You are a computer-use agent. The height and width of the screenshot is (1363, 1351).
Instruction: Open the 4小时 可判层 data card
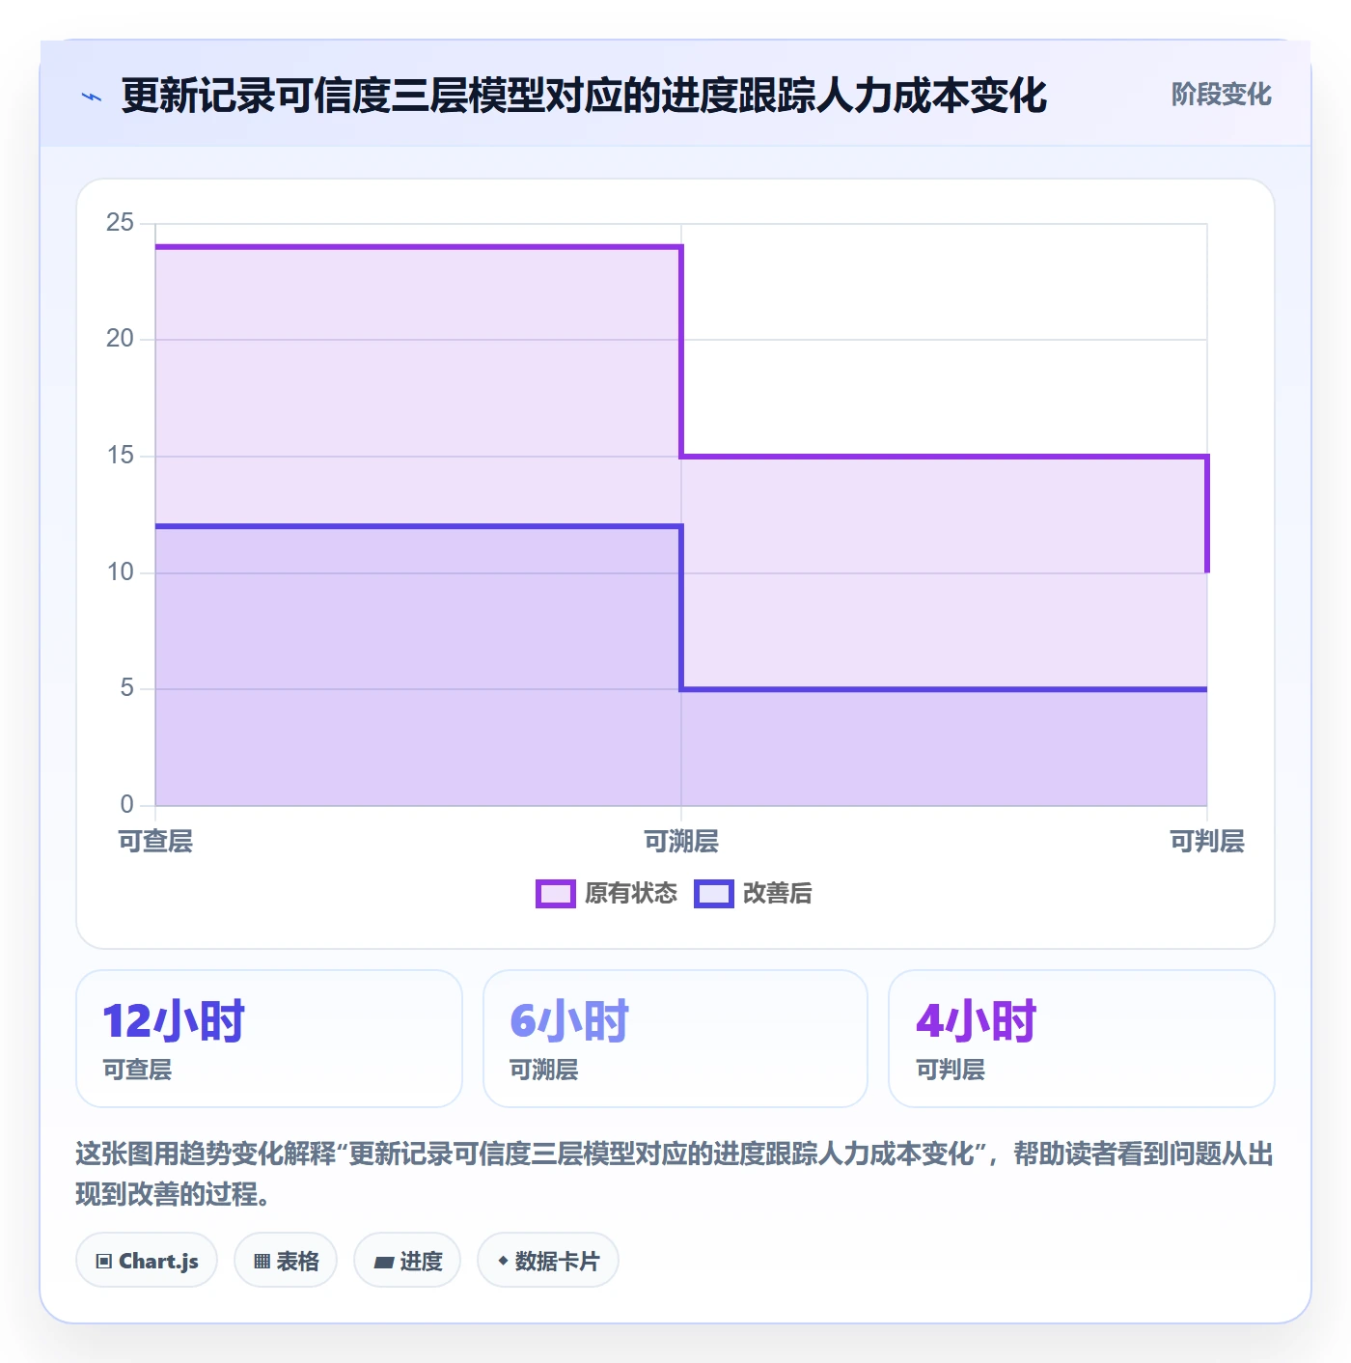pyautogui.click(x=1082, y=1039)
